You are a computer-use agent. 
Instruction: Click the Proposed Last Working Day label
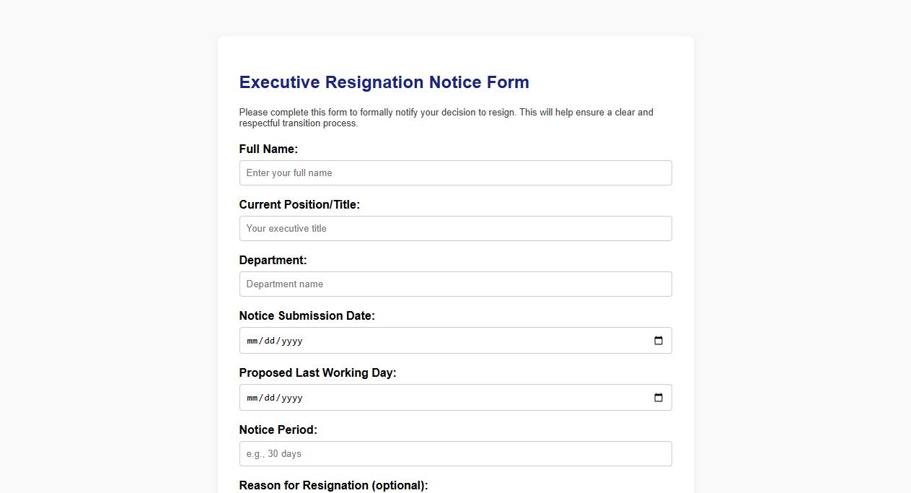(317, 372)
